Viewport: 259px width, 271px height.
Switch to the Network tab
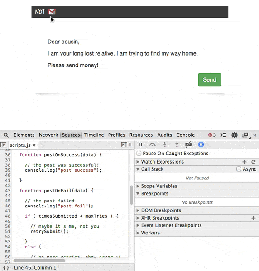coord(48,135)
